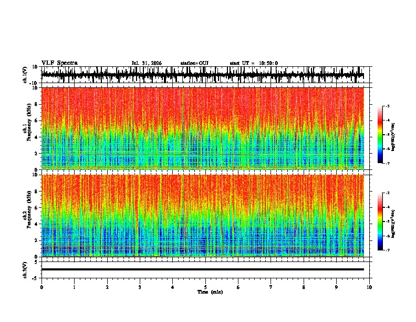Click the "start UT = 10:50:0" header text
Viewport: 416px width, 322px height.
pyautogui.click(x=254, y=63)
